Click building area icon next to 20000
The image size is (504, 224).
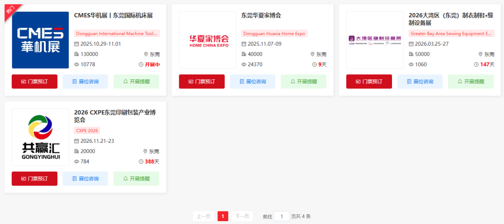pyautogui.click(x=77, y=151)
